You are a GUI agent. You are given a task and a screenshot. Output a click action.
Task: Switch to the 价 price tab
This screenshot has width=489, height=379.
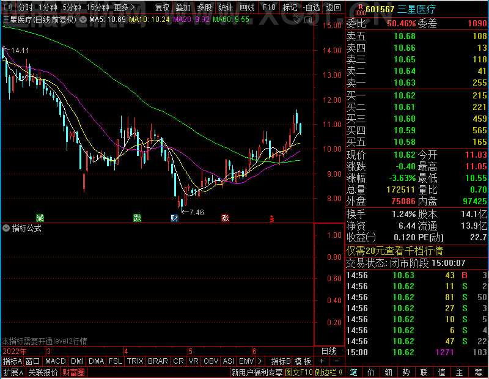(371, 372)
